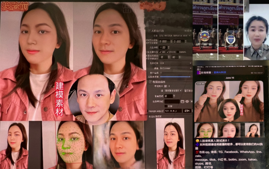Tap video call icon on second phone screen
The height and width of the screenshot is (169, 269).
pyautogui.click(x=238, y=56)
